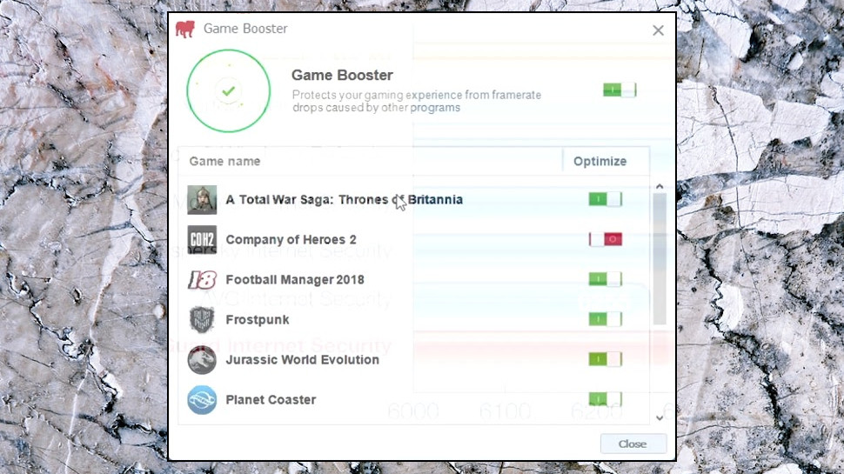Click the Close button
The width and height of the screenshot is (844, 474).
coord(633,444)
